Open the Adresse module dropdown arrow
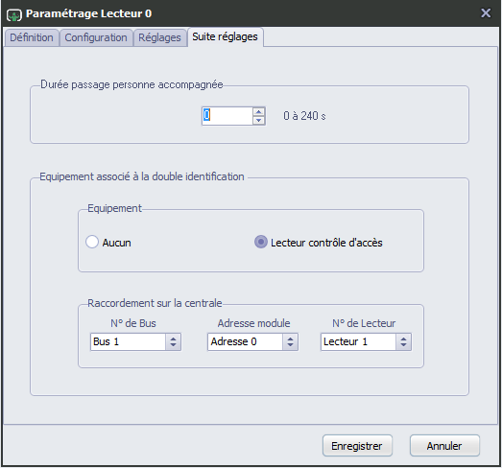Viewport: 502px width, 468px height. (291, 341)
